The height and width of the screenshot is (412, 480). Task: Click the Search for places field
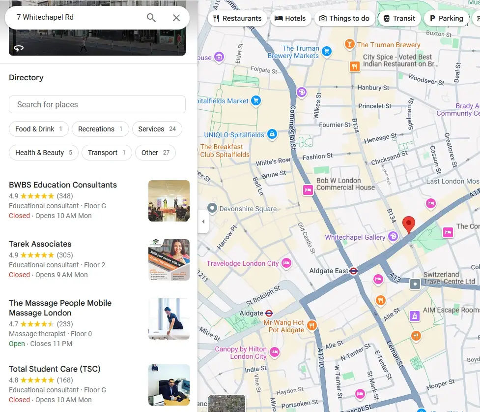pyautogui.click(x=97, y=104)
